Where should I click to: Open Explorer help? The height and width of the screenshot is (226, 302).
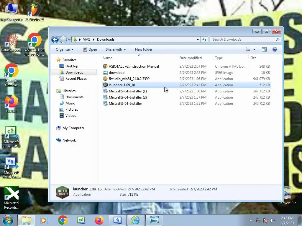(x=275, y=49)
